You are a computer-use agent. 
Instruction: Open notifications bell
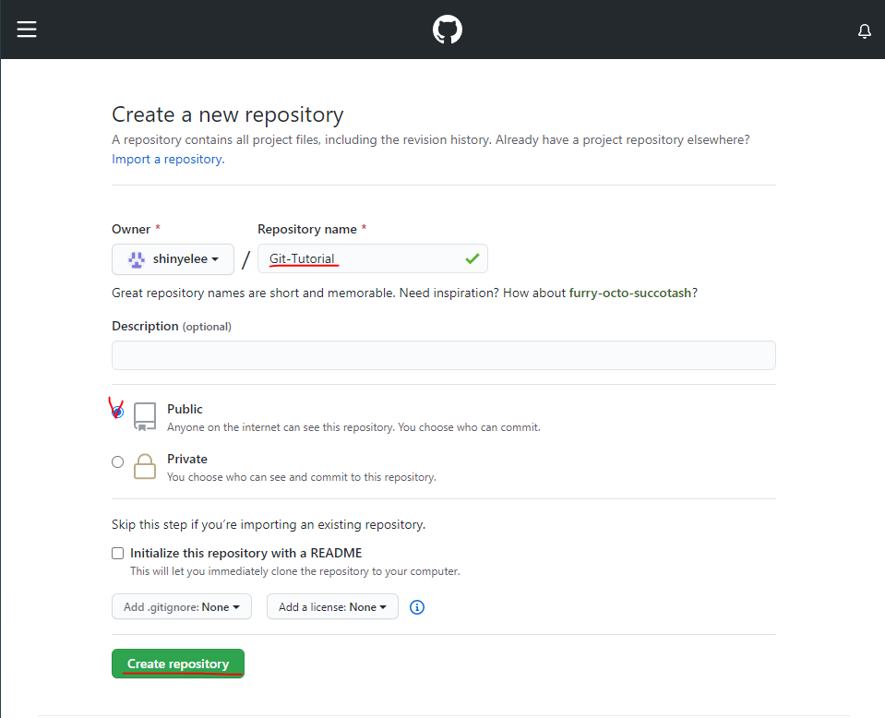(864, 31)
